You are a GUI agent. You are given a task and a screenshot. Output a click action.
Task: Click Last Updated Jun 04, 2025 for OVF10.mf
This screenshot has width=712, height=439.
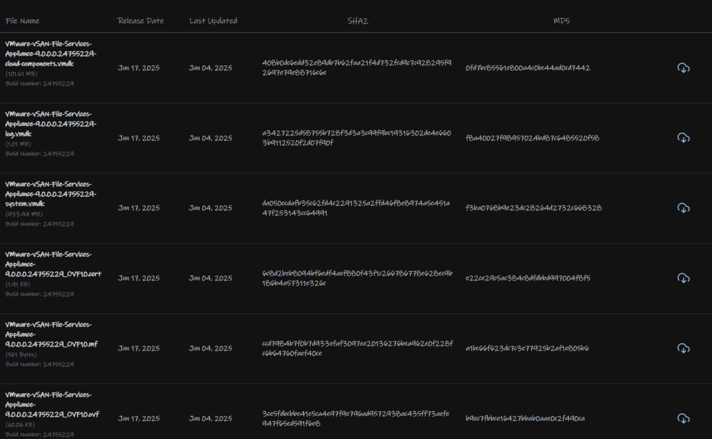tap(211, 349)
